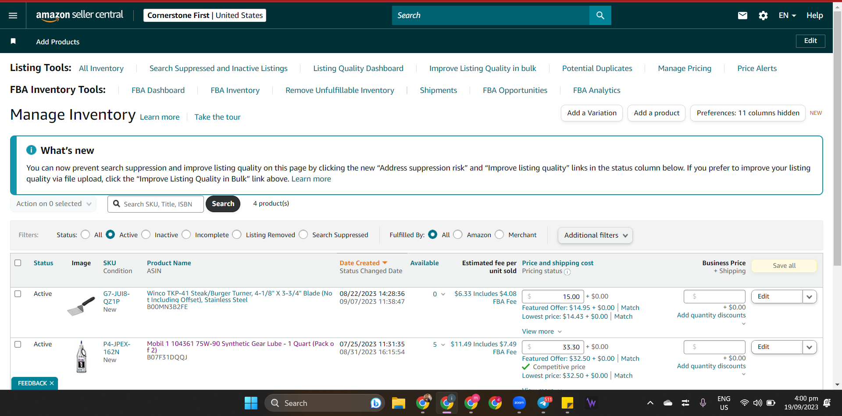Check the Mobil 1 Gear Lube row checkbox

[x=18, y=344]
